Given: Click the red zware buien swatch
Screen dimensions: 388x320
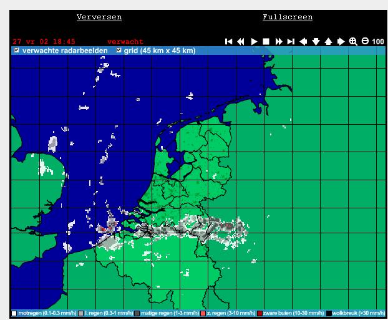Looking at the screenshot, I should [259, 313].
